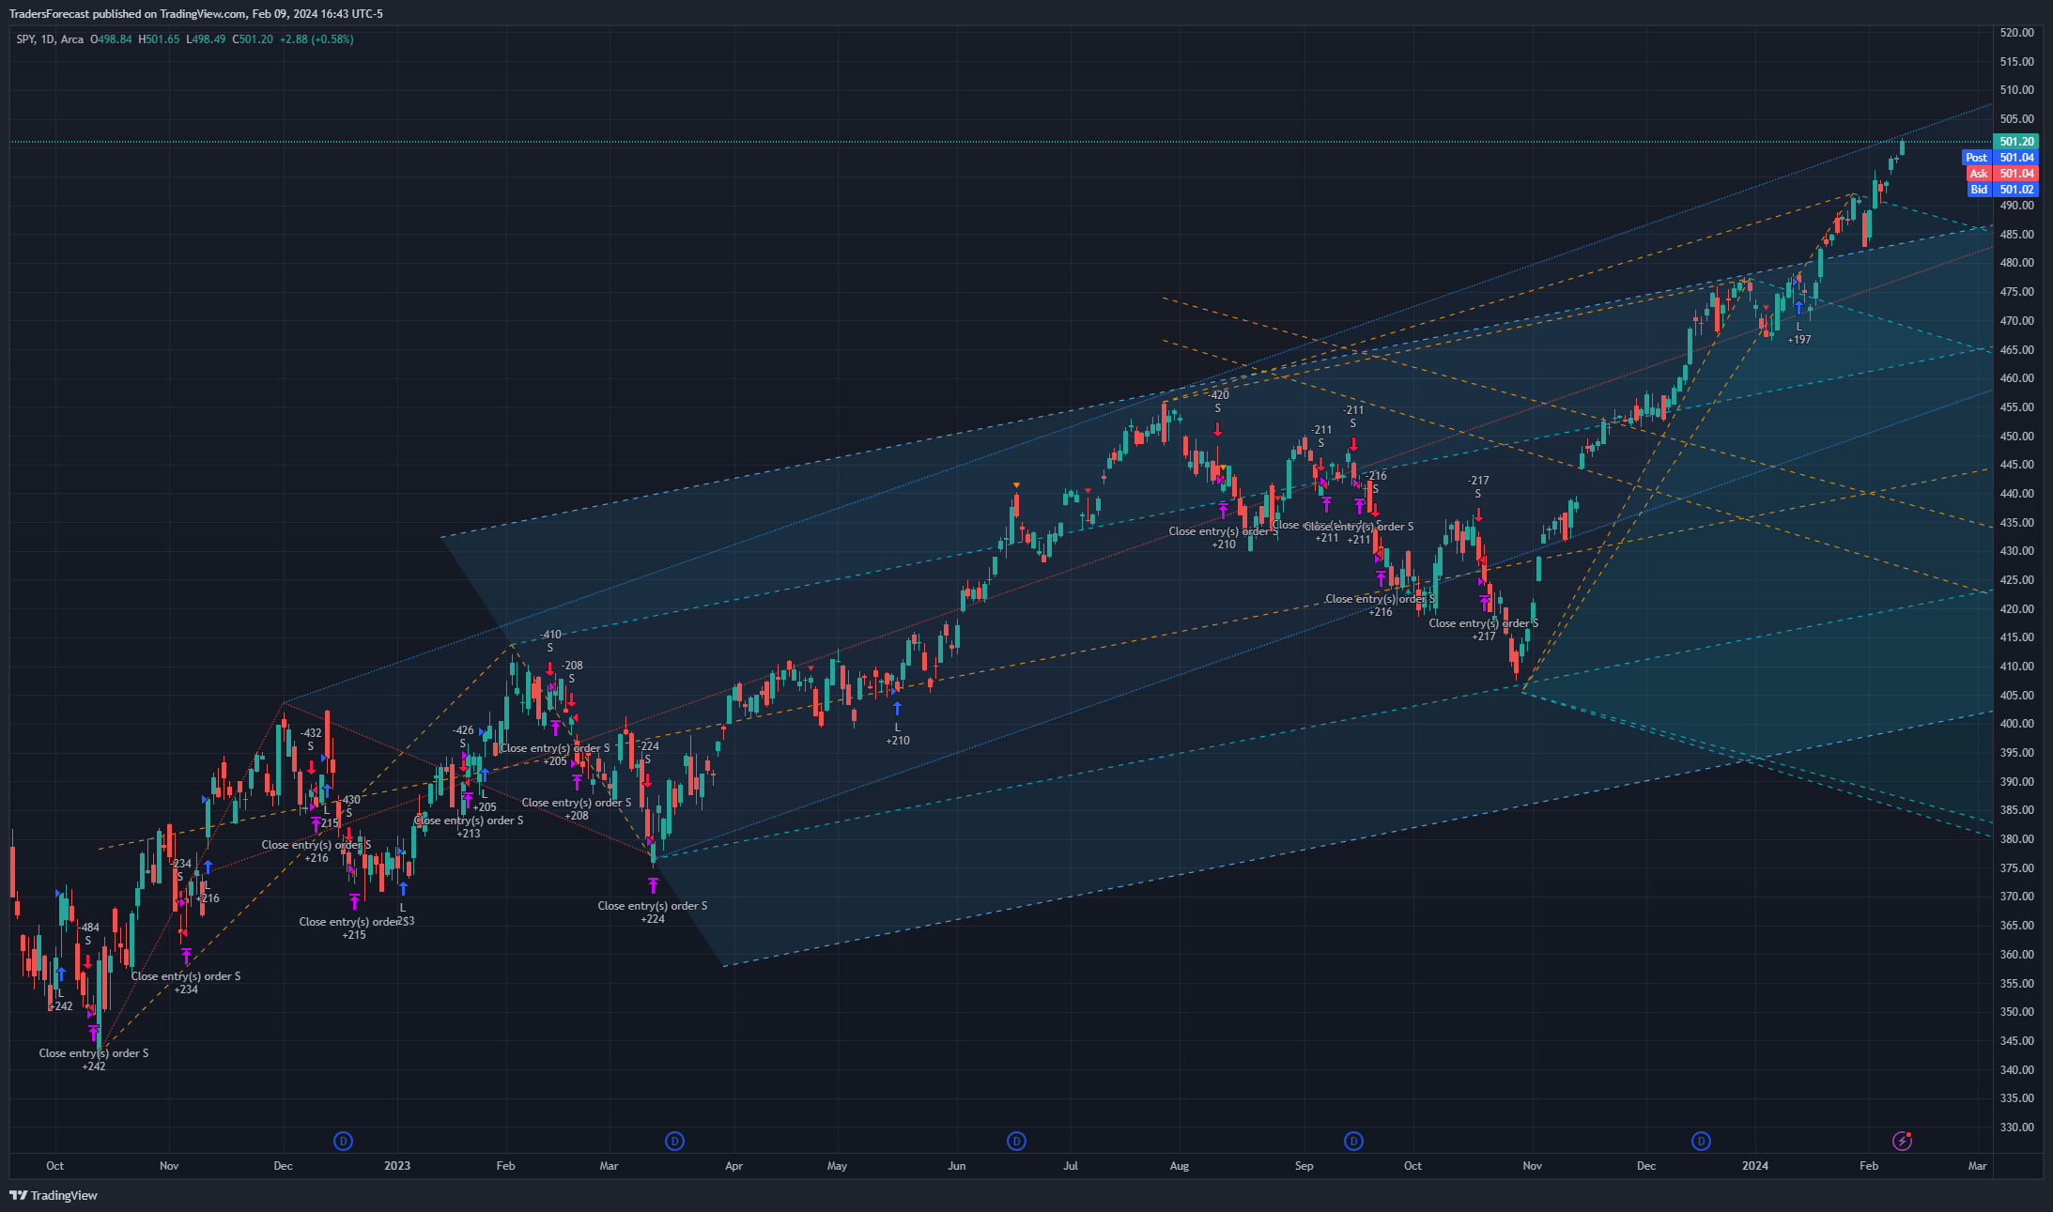
Task: Open the dividend D marker near Sep
Action: coord(1353,1141)
